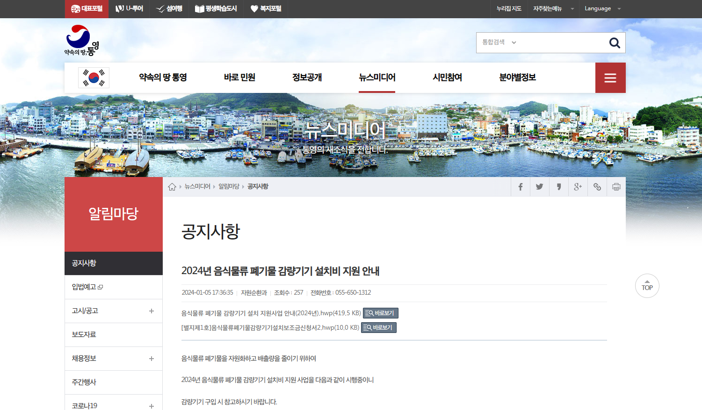702x410 pixels.
Task: Open 약속의 땅 통영 menu
Action: coord(163,78)
